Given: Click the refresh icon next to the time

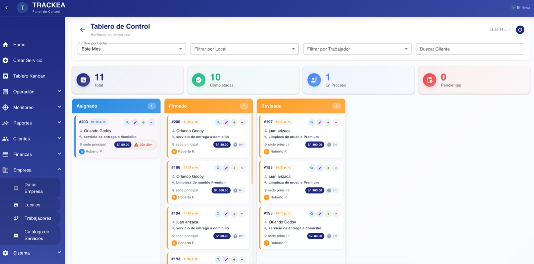Looking at the screenshot, I should (520, 30).
